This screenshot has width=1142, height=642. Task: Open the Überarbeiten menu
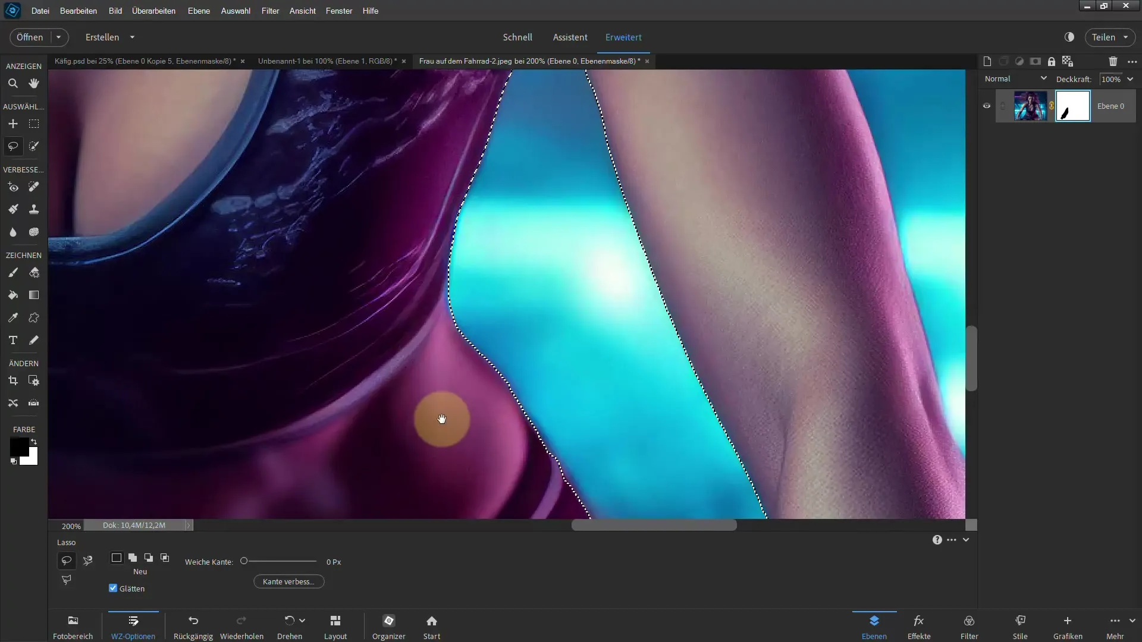pos(153,11)
